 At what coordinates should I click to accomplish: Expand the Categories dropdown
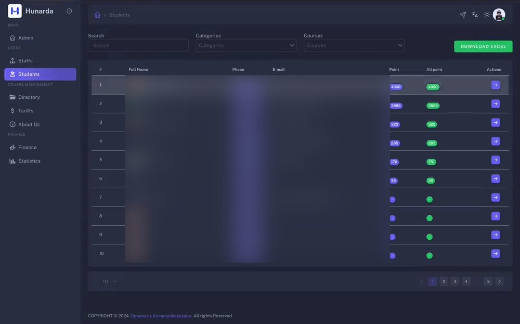coord(246,45)
